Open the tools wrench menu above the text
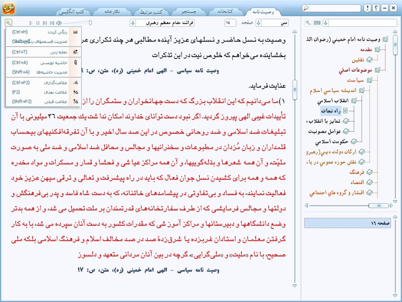 [x=8, y=23]
